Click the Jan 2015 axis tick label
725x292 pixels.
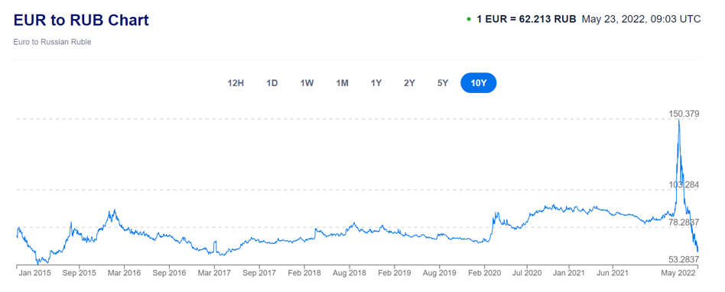[35, 273]
